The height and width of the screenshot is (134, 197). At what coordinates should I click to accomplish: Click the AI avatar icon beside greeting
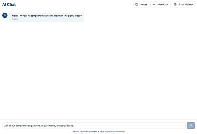[x=5, y=15]
